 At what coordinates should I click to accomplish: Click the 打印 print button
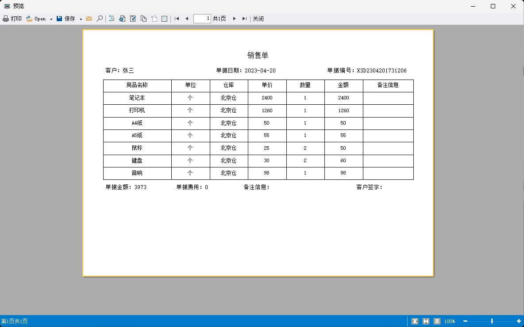tap(12, 19)
